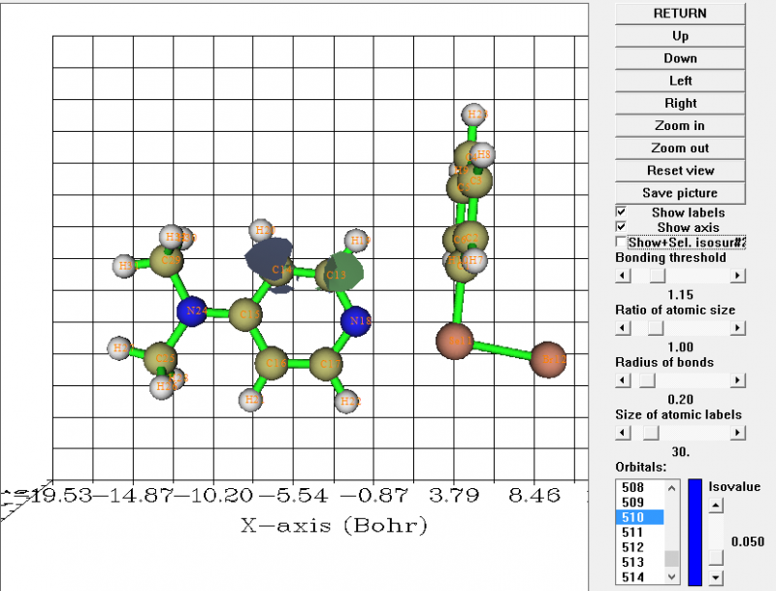This screenshot has height=591, width=776.
Task: Uncheck the Show labels checkbox
Action: tap(621, 212)
